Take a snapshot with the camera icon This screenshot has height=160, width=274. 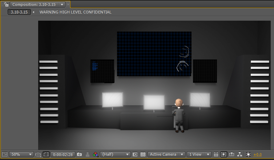(x=80, y=154)
